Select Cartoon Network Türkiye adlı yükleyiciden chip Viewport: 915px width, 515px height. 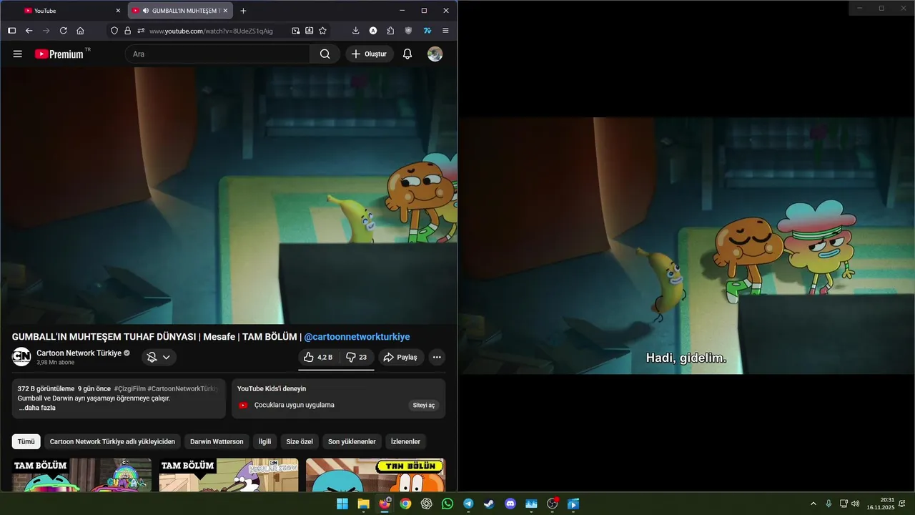[x=112, y=441]
